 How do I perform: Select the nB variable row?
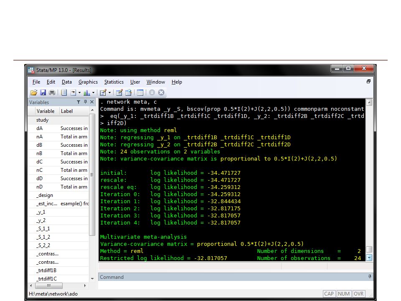click(x=58, y=153)
